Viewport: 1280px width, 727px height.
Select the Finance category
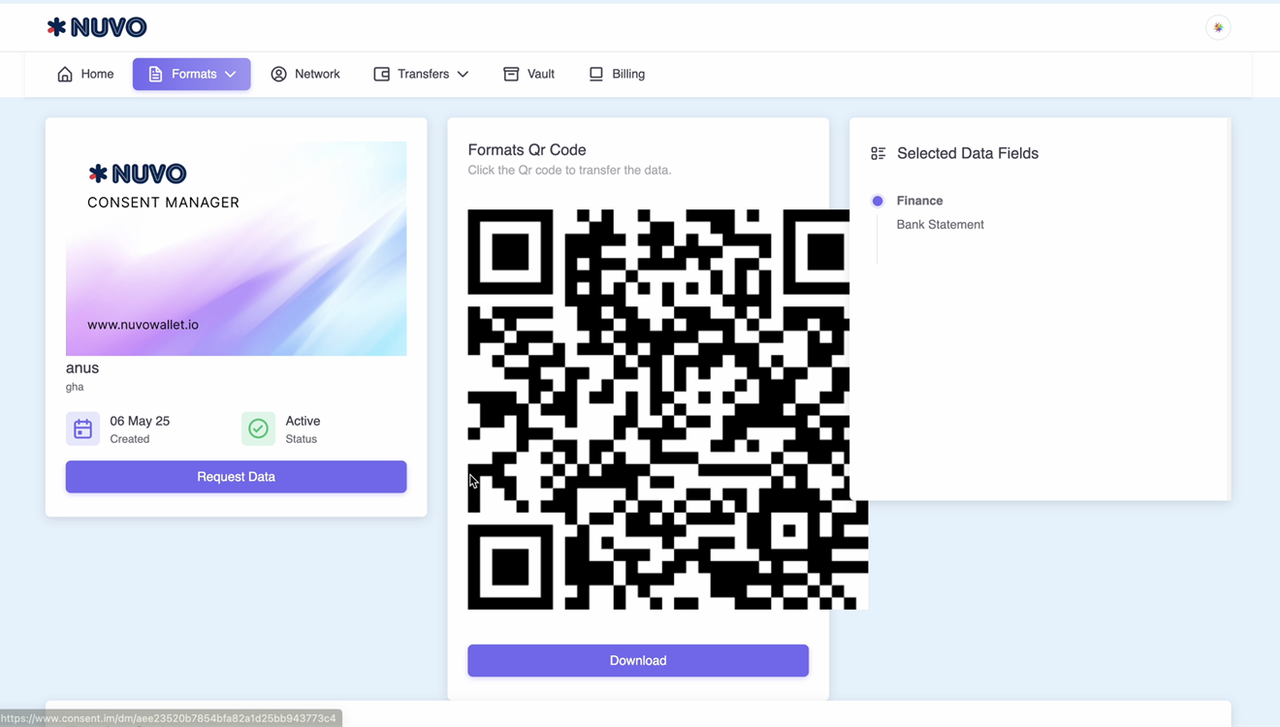coord(919,201)
